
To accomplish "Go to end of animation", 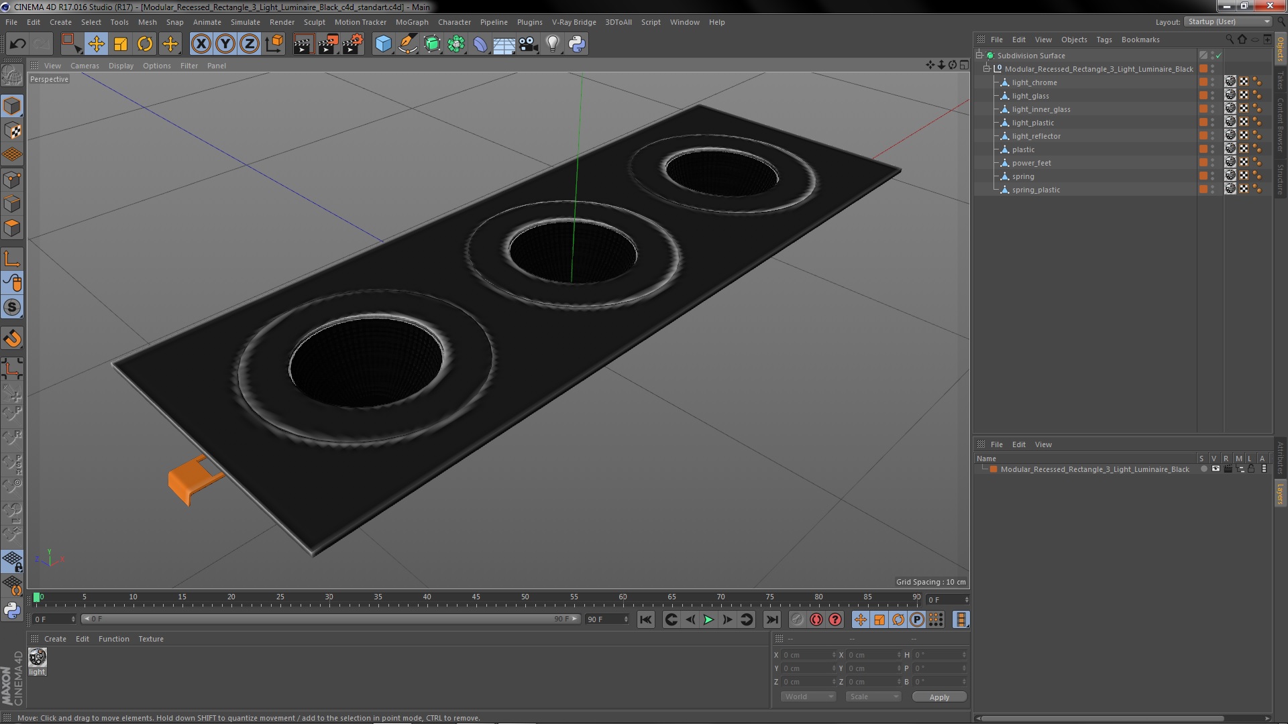I will click(772, 620).
